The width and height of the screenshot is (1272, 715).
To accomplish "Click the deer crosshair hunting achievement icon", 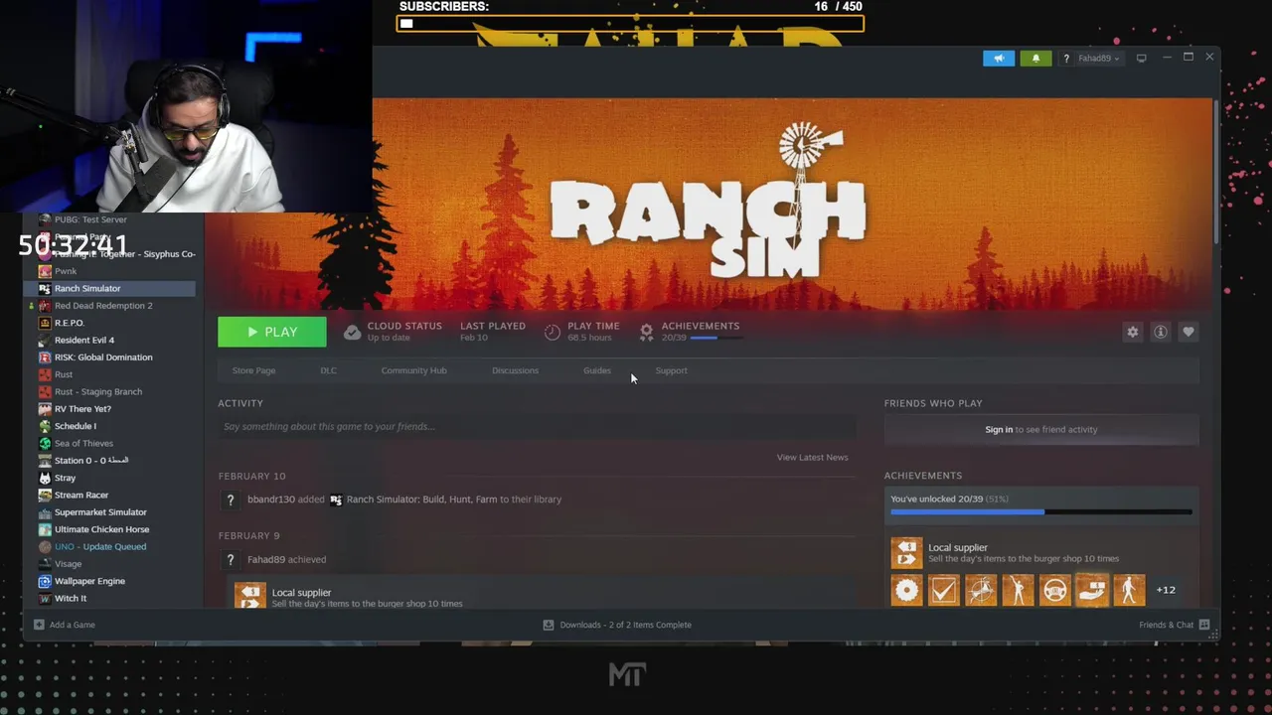I will click(981, 591).
